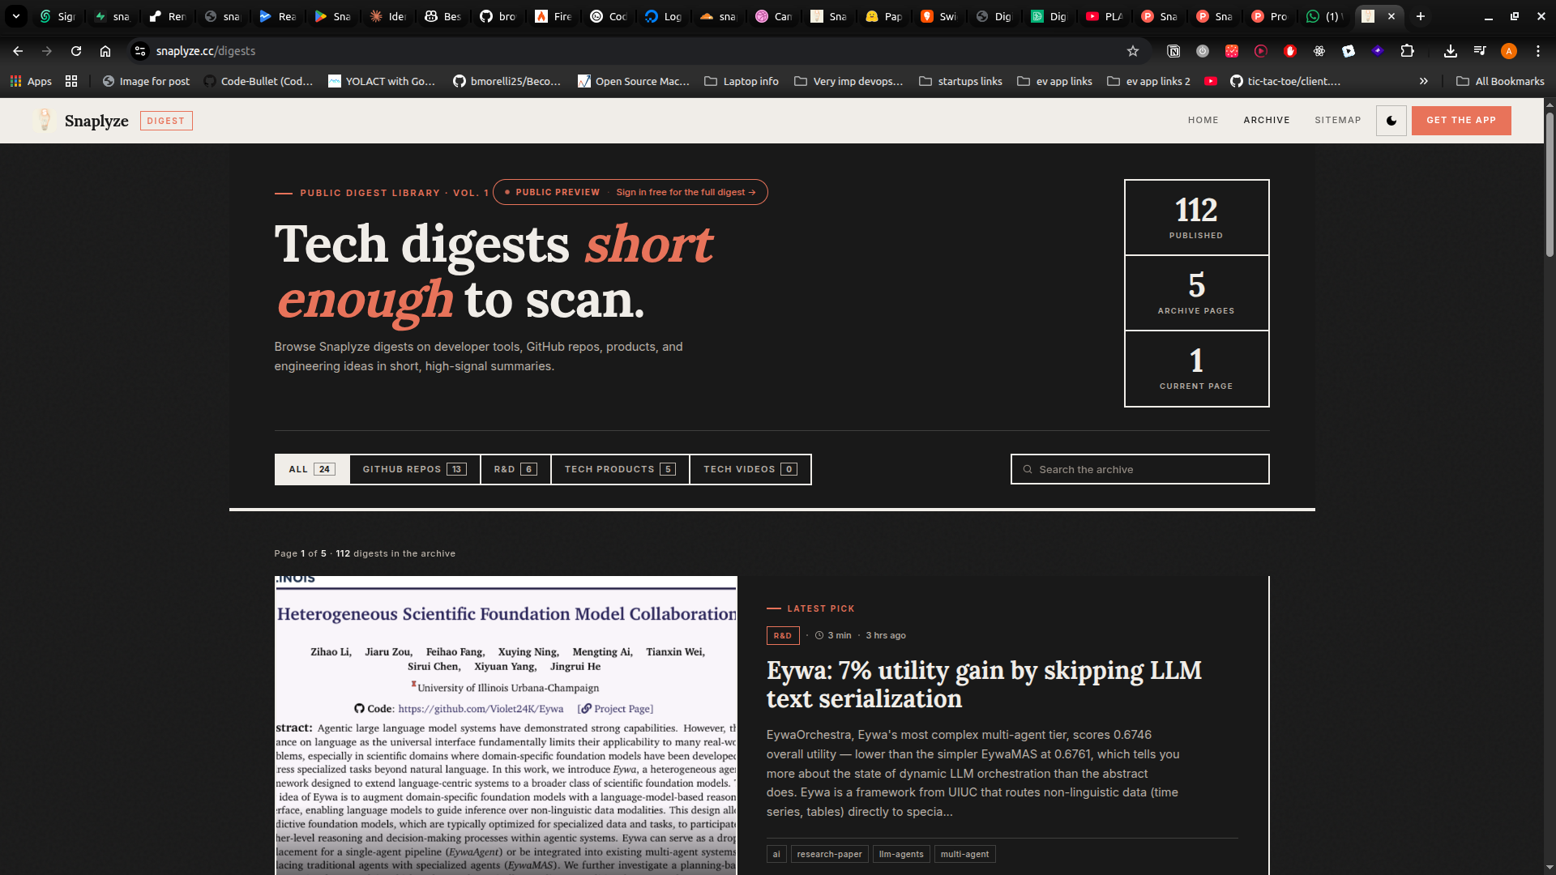
Task: Open a new browser tab
Action: pyautogui.click(x=1421, y=16)
